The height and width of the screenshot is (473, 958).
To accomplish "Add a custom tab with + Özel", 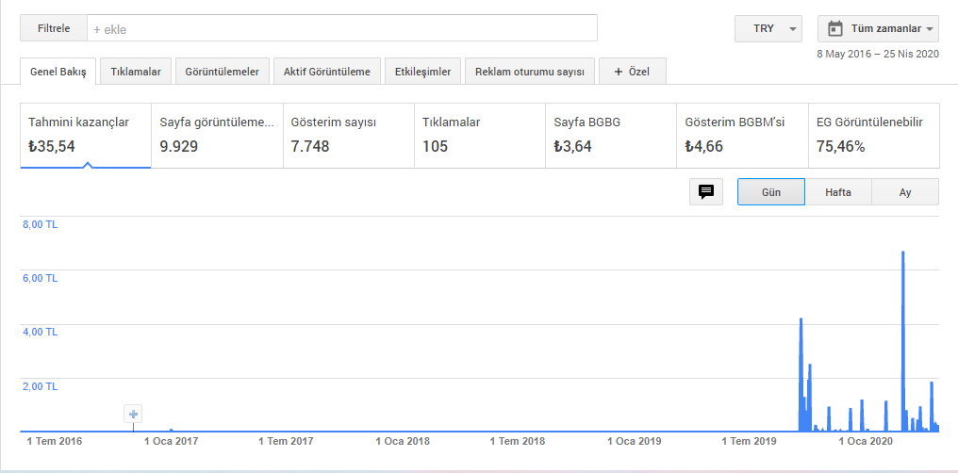I will (633, 72).
